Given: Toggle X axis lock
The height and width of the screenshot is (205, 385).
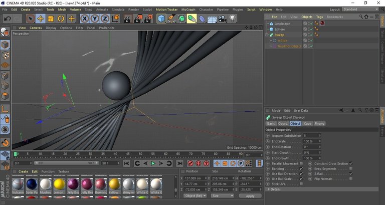Looking at the screenshot, I should pos(84,19).
